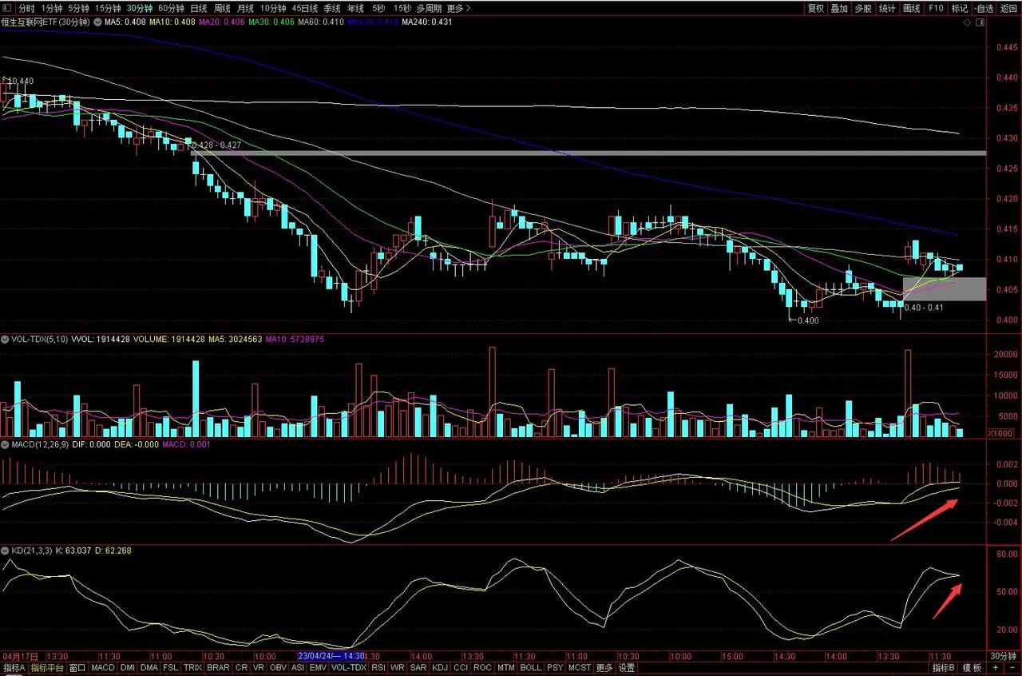Apply the EMV indicator
The width and height of the screenshot is (1022, 676).
coord(318,667)
